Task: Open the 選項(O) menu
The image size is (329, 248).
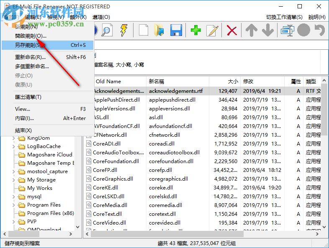Action: pos(101,17)
